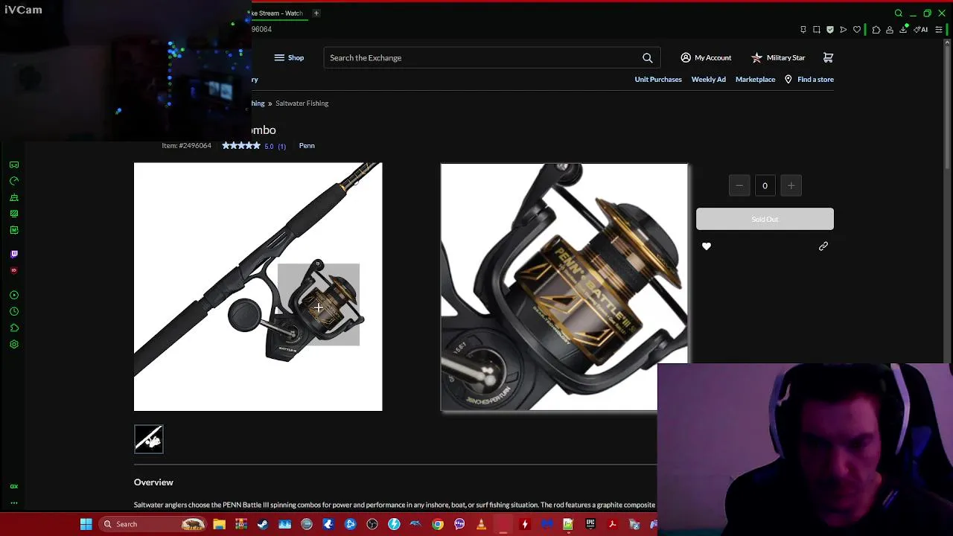Click the five-star product rating
953x536 pixels.
241,146
